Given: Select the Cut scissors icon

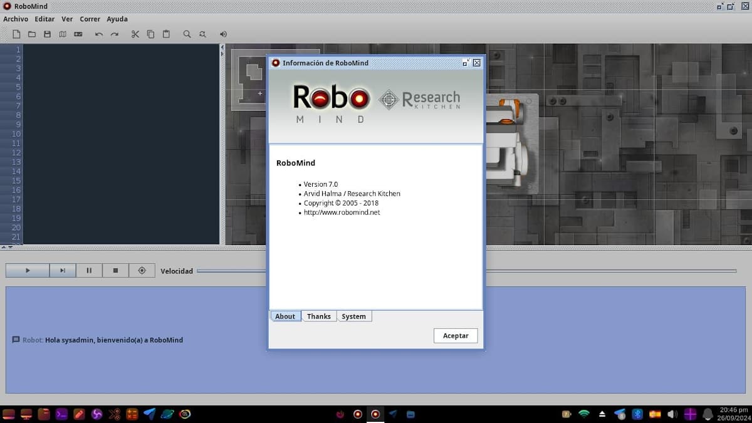Looking at the screenshot, I should point(135,34).
